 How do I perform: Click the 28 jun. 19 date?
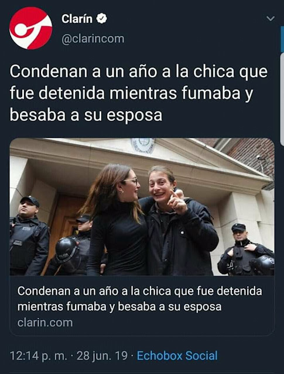point(102,356)
